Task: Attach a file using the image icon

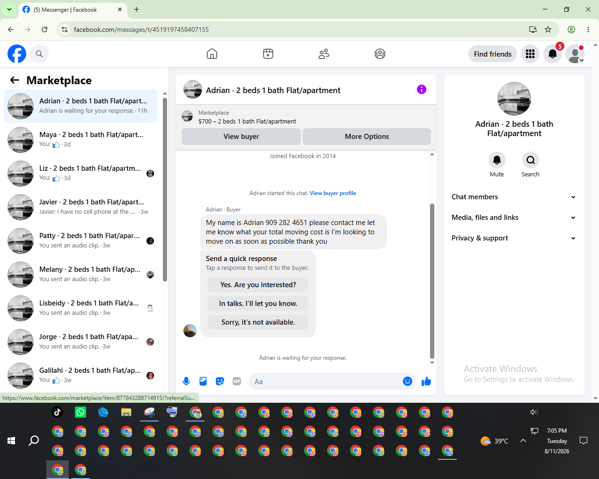Action: tap(203, 381)
